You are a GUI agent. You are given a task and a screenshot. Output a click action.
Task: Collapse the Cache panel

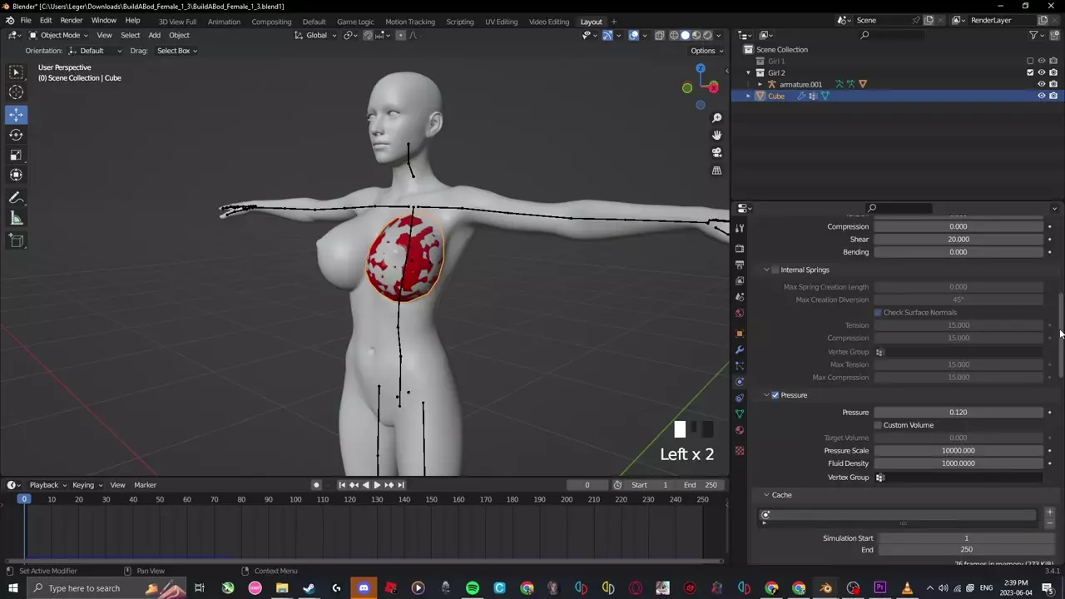(x=766, y=495)
